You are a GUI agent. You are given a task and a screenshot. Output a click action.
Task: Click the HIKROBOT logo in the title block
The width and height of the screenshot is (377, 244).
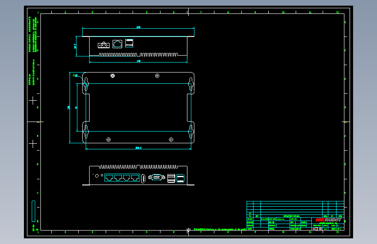point(328,220)
